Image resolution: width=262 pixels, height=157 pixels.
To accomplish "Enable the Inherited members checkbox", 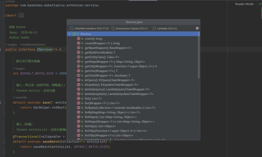I will tap(72, 28).
